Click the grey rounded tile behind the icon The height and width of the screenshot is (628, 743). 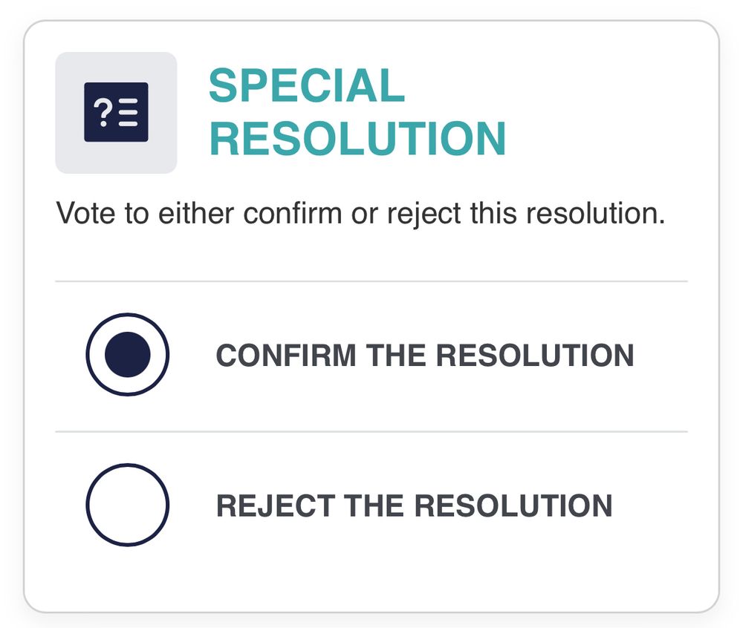[x=116, y=113]
